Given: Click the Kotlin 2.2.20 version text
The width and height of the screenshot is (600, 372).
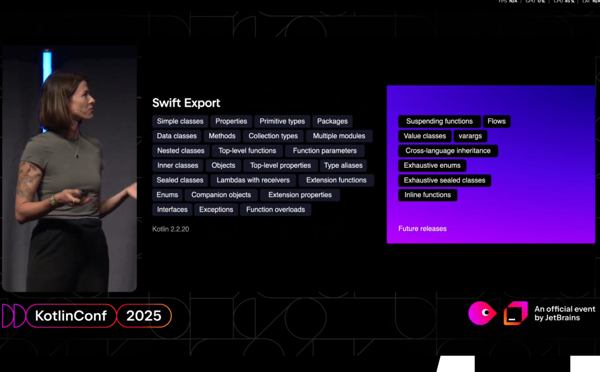Looking at the screenshot, I should pyautogui.click(x=171, y=229).
